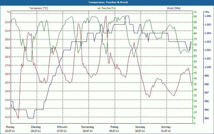Click the '1.004' pressure axis value
Image resolution: width=214 pixels, height=134 pixels.
click(x=208, y=33)
